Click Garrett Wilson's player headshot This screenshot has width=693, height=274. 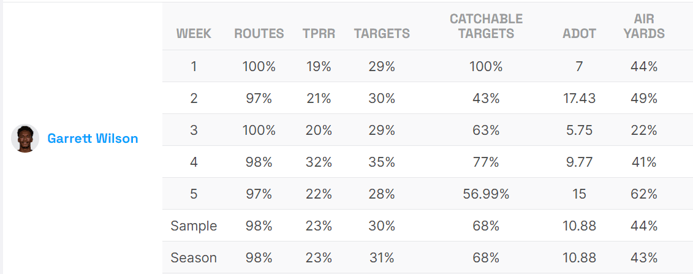click(x=25, y=139)
